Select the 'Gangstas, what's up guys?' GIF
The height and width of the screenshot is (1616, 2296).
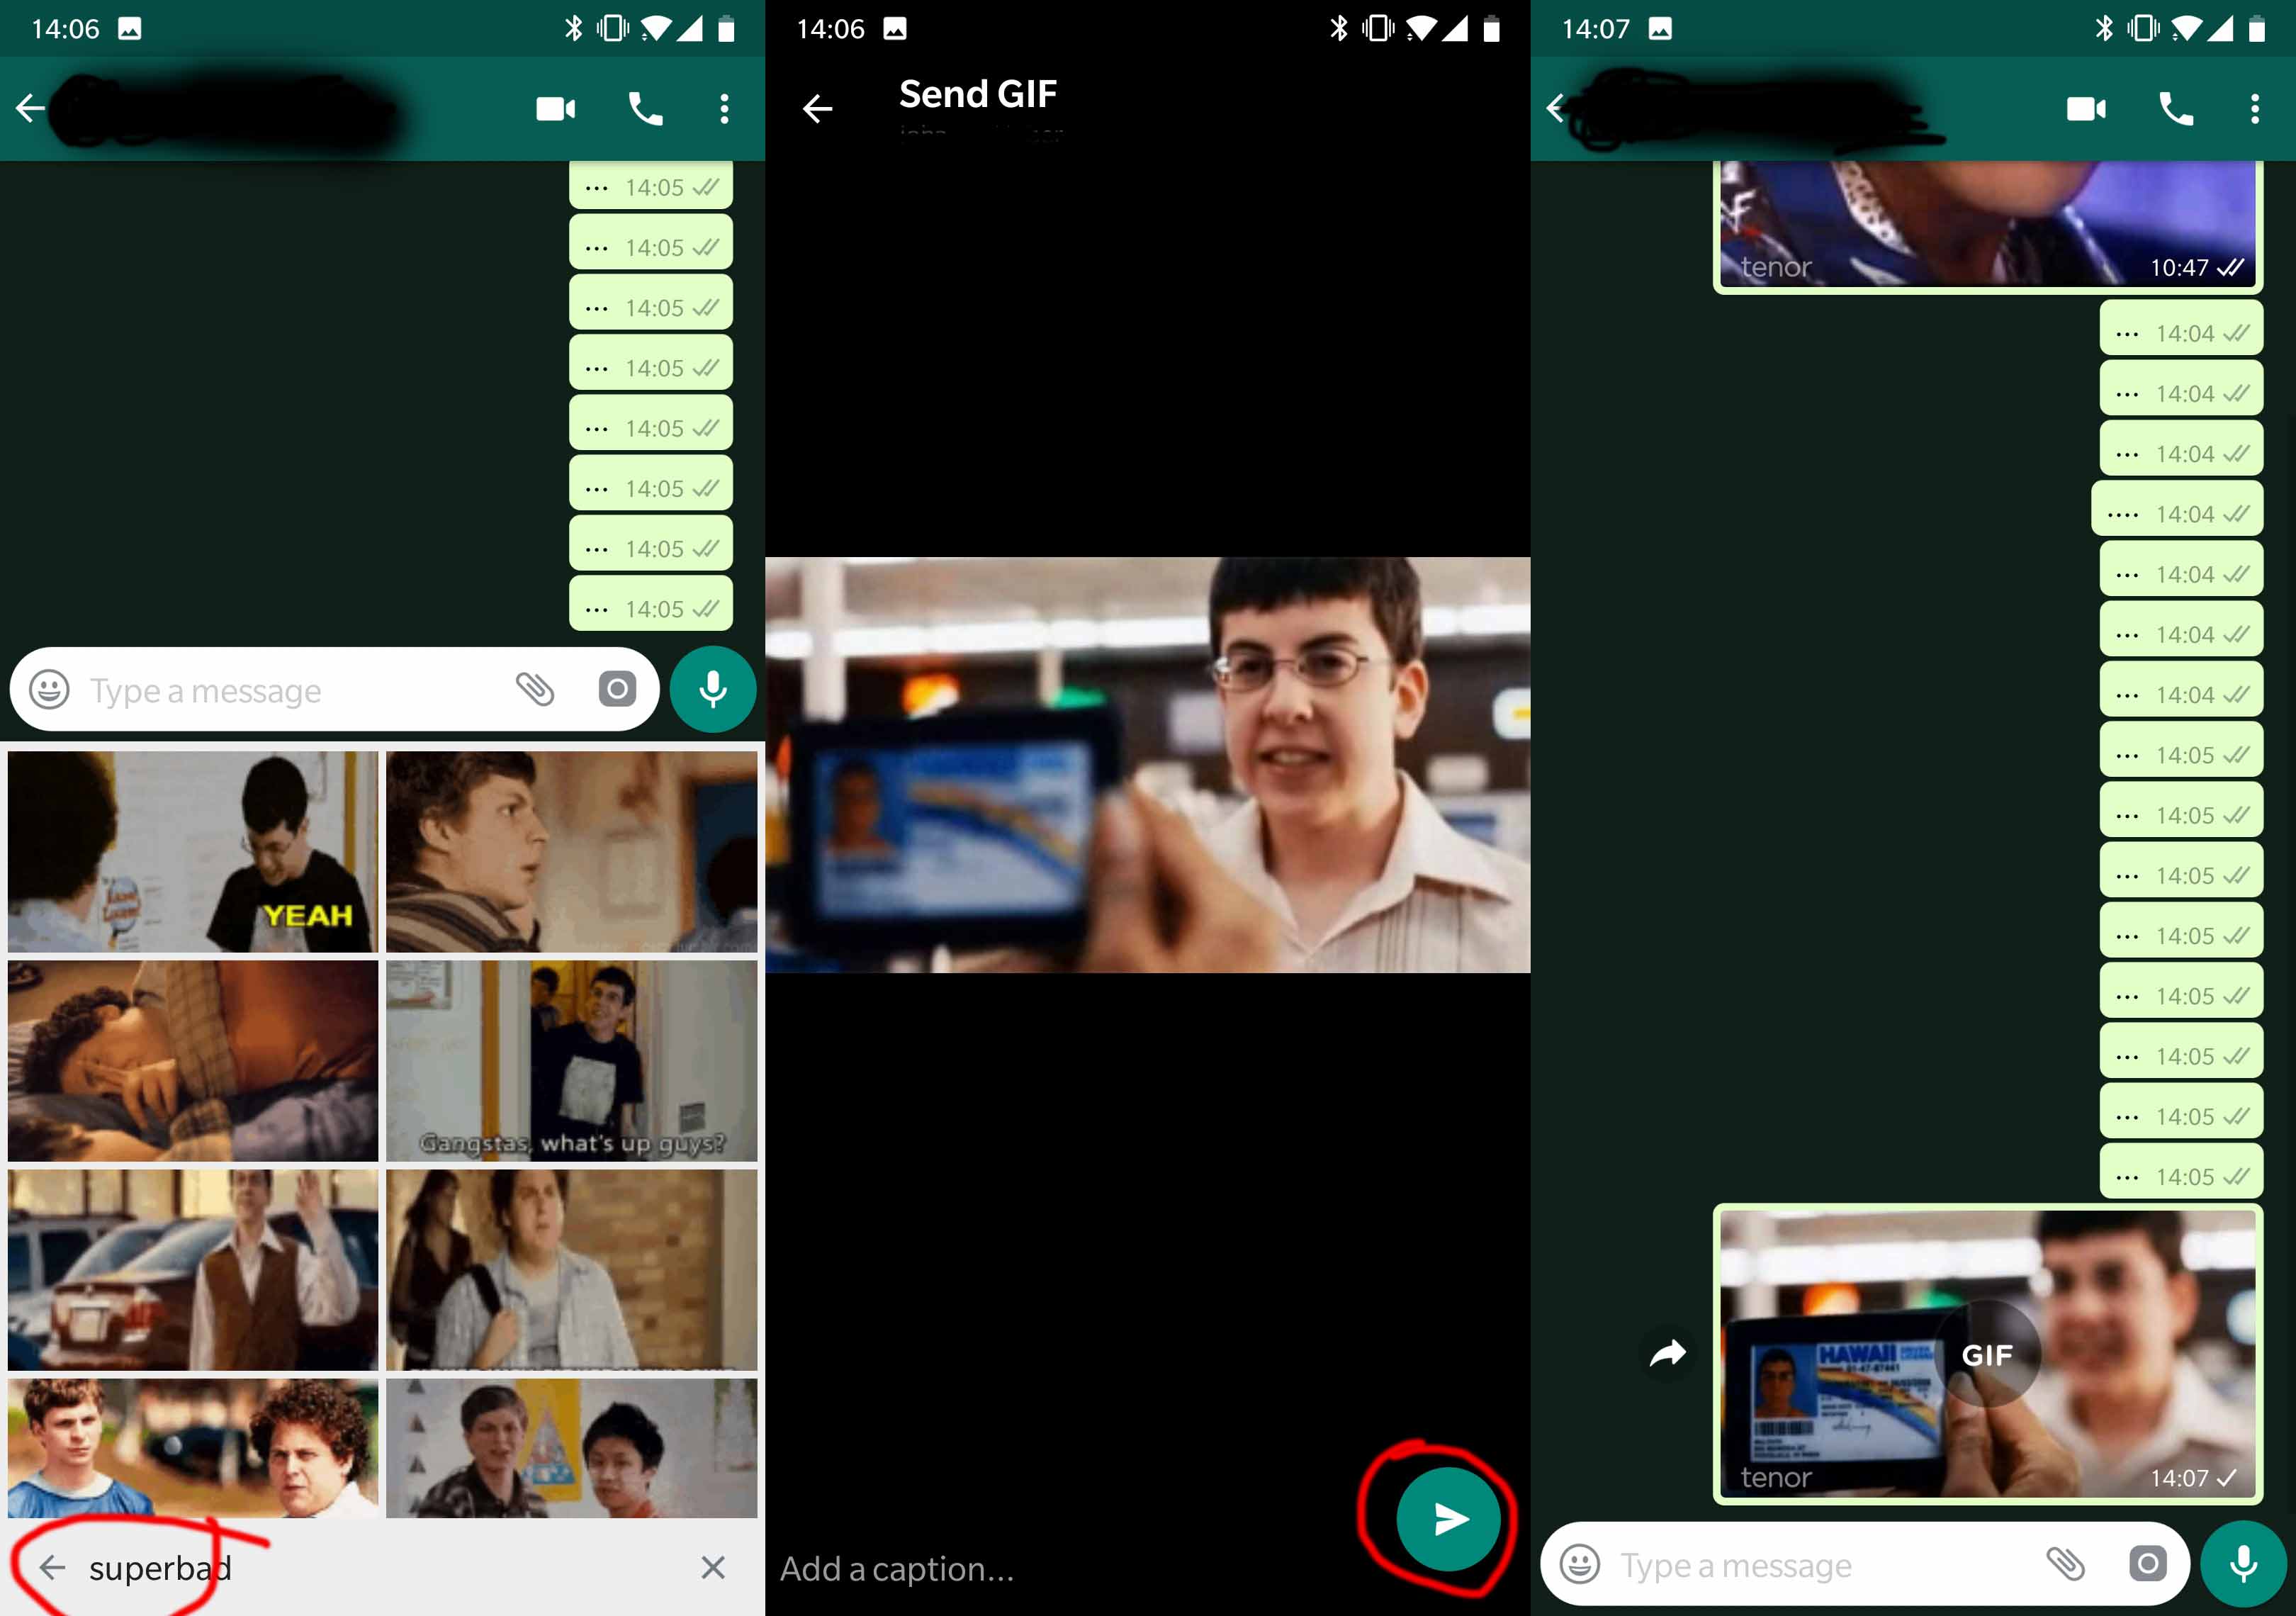pyautogui.click(x=572, y=1061)
